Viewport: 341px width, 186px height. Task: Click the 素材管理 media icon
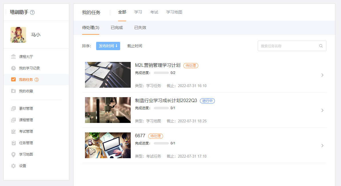pos(13,108)
